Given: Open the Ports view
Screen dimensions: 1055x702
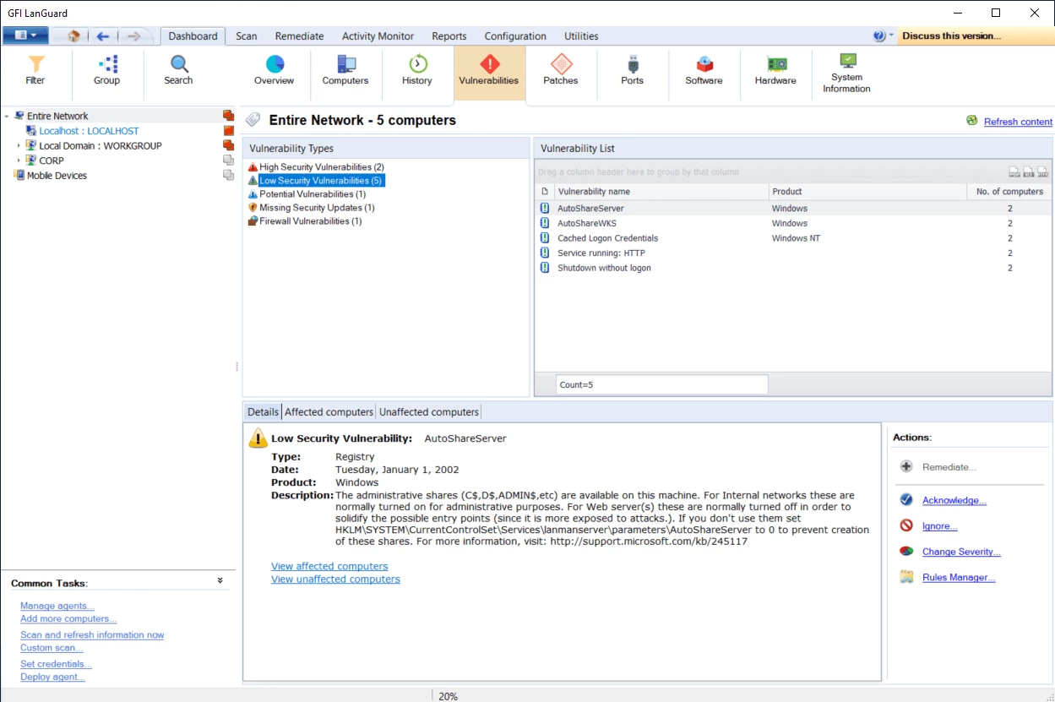Looking at the screenshot, I should (x=632, y=71).
